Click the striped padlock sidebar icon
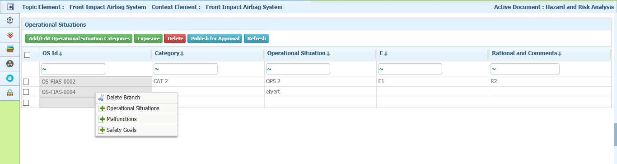Image resolution: width=617 pixels, height=164 pixels. (9, 93)
